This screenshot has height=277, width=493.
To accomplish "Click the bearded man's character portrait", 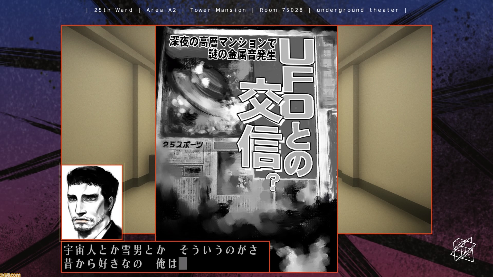I will point(92,202).
